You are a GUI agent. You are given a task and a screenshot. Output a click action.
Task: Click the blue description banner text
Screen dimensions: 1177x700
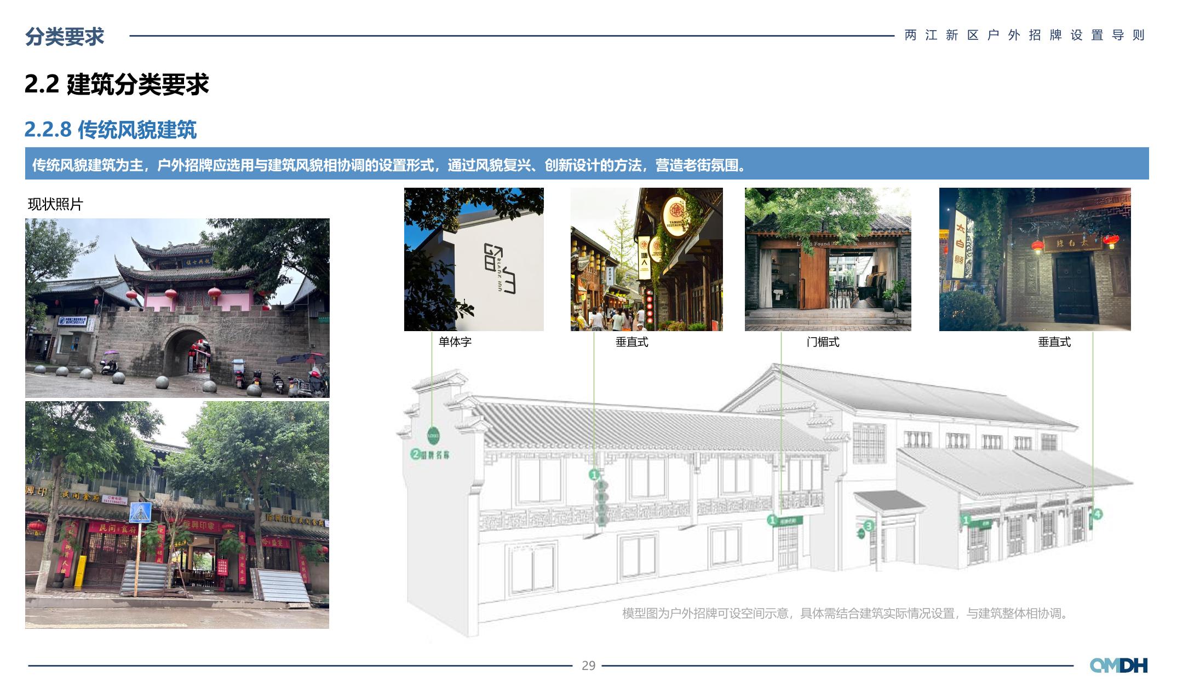click(389, 165)
